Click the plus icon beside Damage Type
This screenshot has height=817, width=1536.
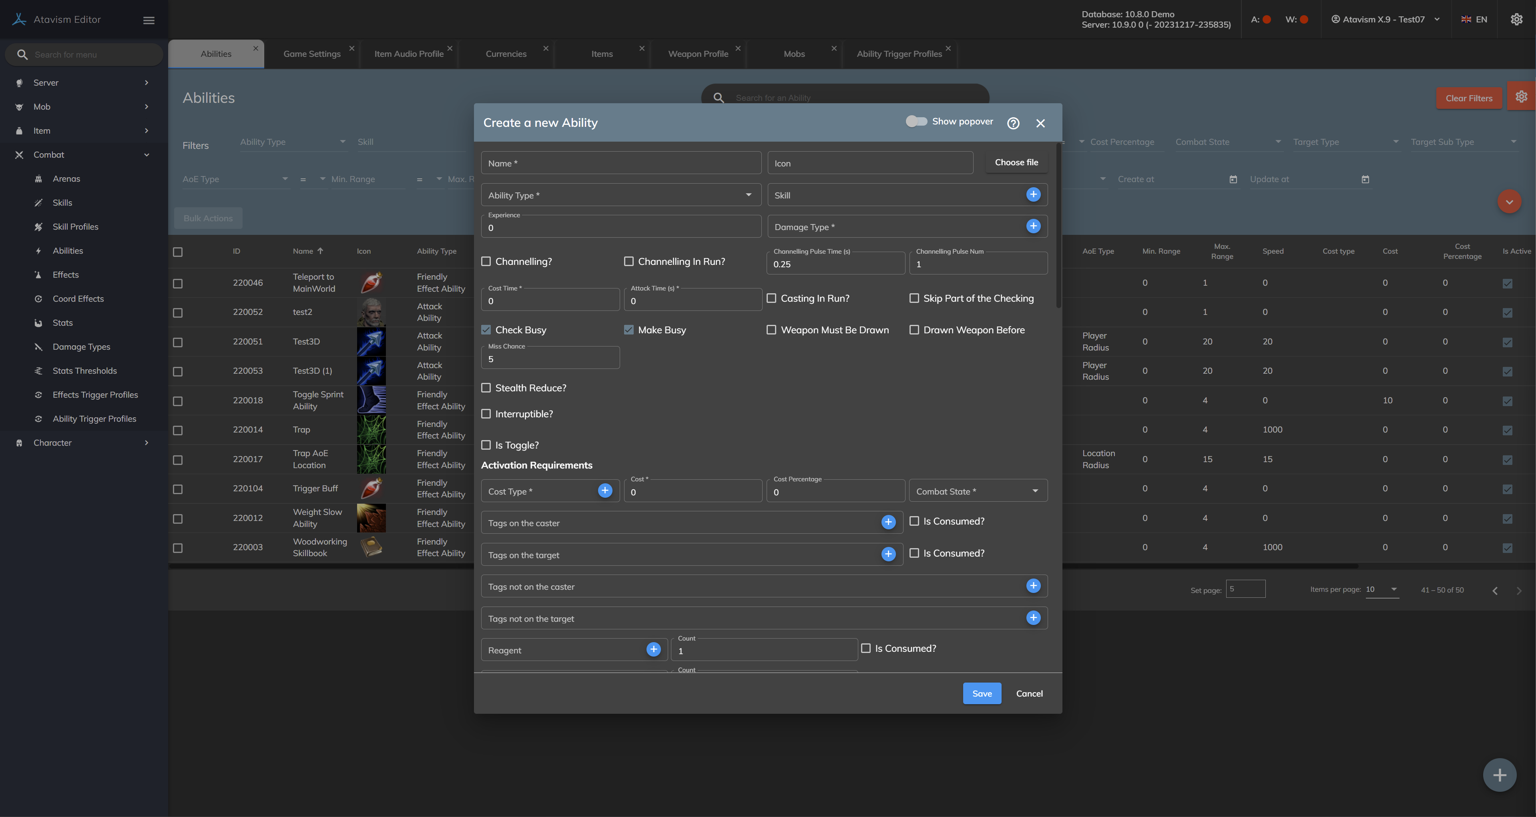click(x=1033, y=226)
